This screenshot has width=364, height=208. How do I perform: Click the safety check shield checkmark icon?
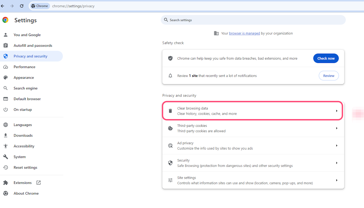click(170, 58)
